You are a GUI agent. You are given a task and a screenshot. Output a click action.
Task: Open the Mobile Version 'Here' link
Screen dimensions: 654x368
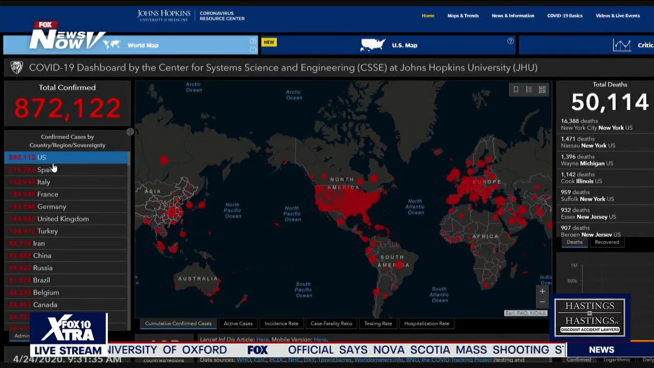click(x=320, y=339)
